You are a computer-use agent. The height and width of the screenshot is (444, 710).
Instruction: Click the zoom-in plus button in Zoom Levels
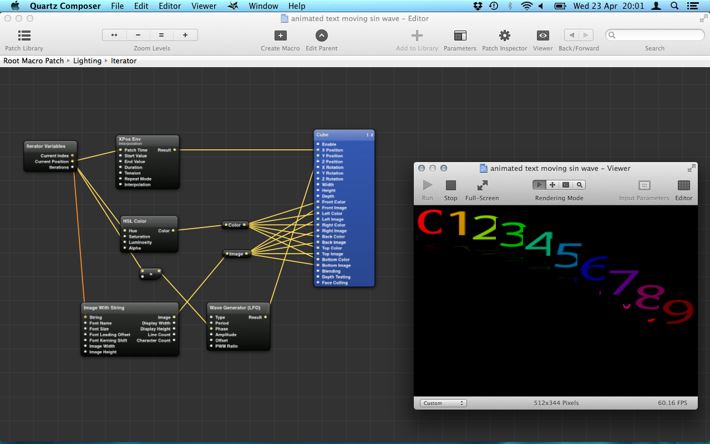(x=185, y=35)
